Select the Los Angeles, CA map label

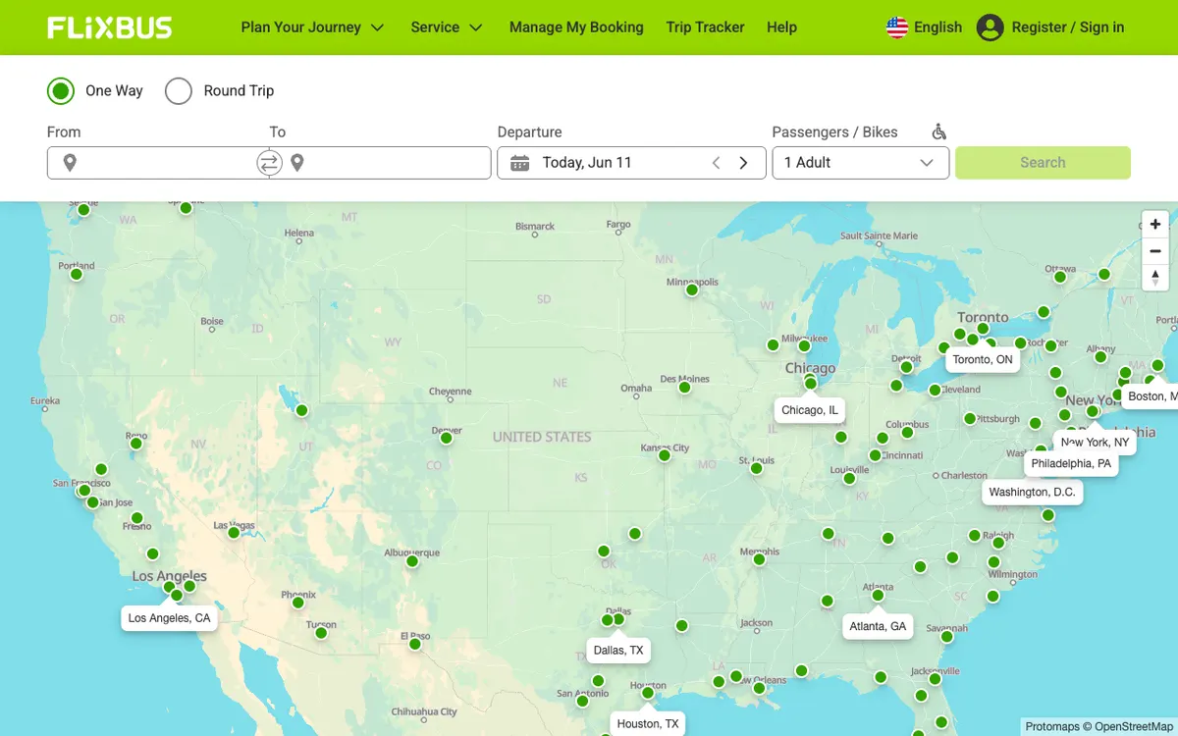(169, 618)
